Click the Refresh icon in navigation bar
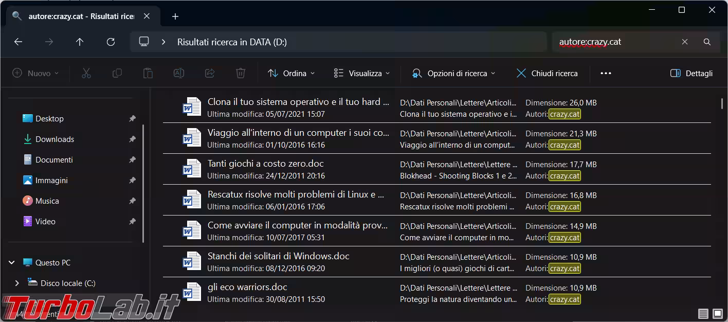 [x=111, y=42]
